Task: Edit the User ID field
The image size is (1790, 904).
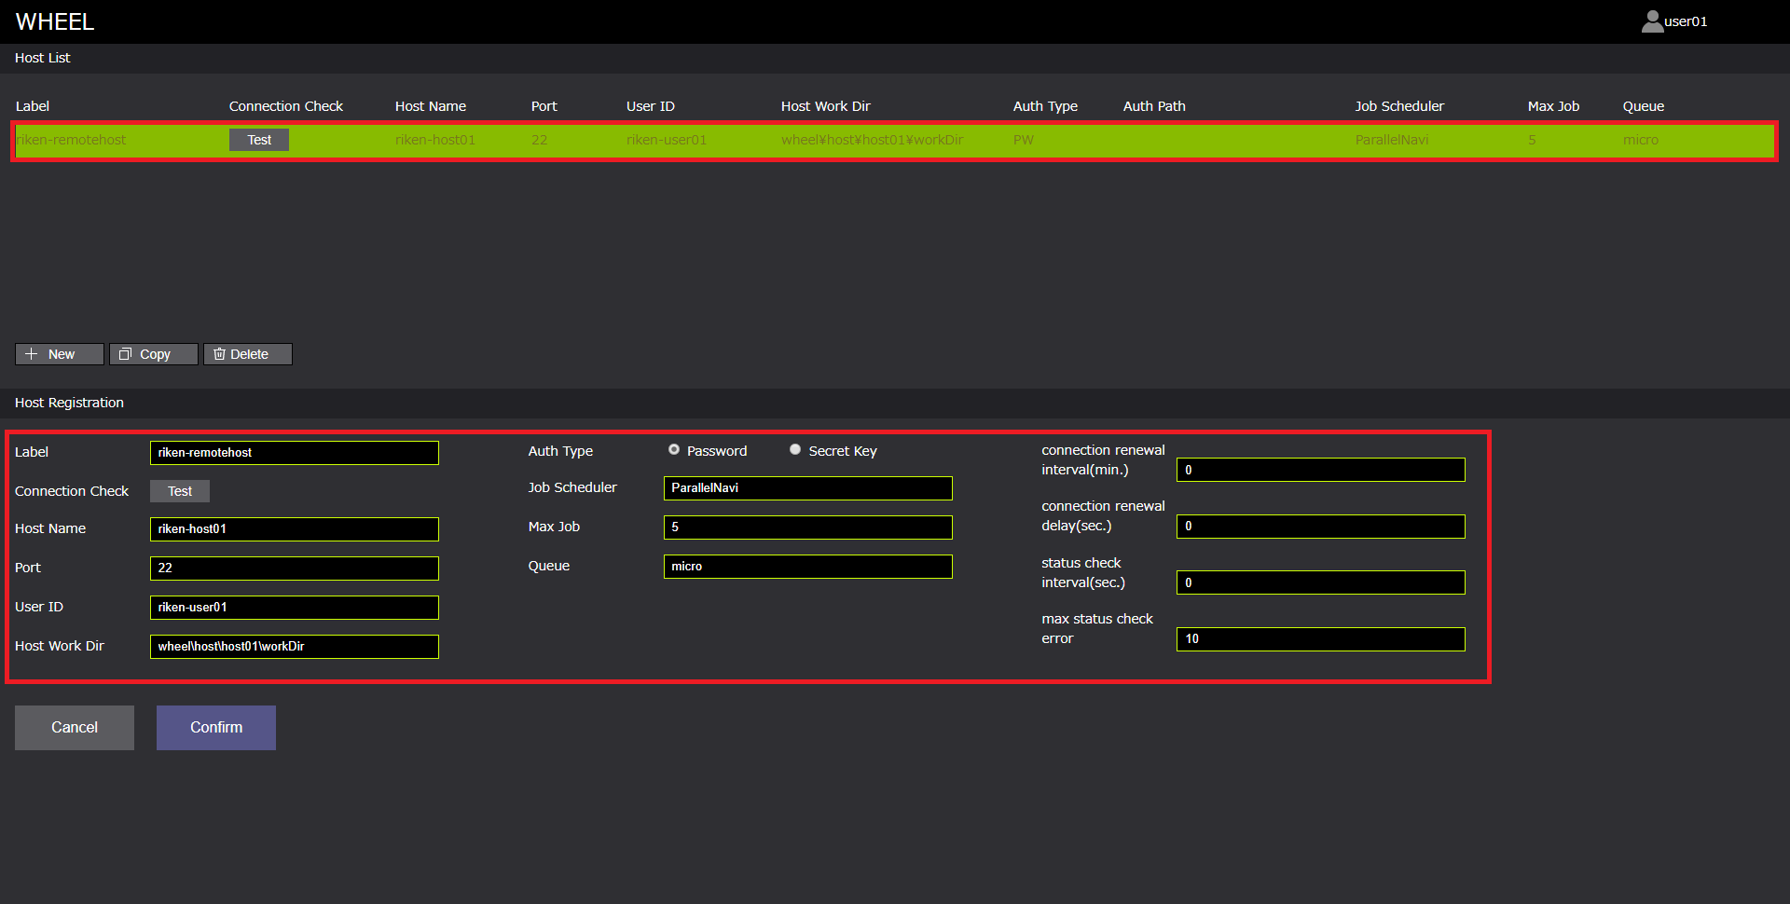Action: pos(294,608)
